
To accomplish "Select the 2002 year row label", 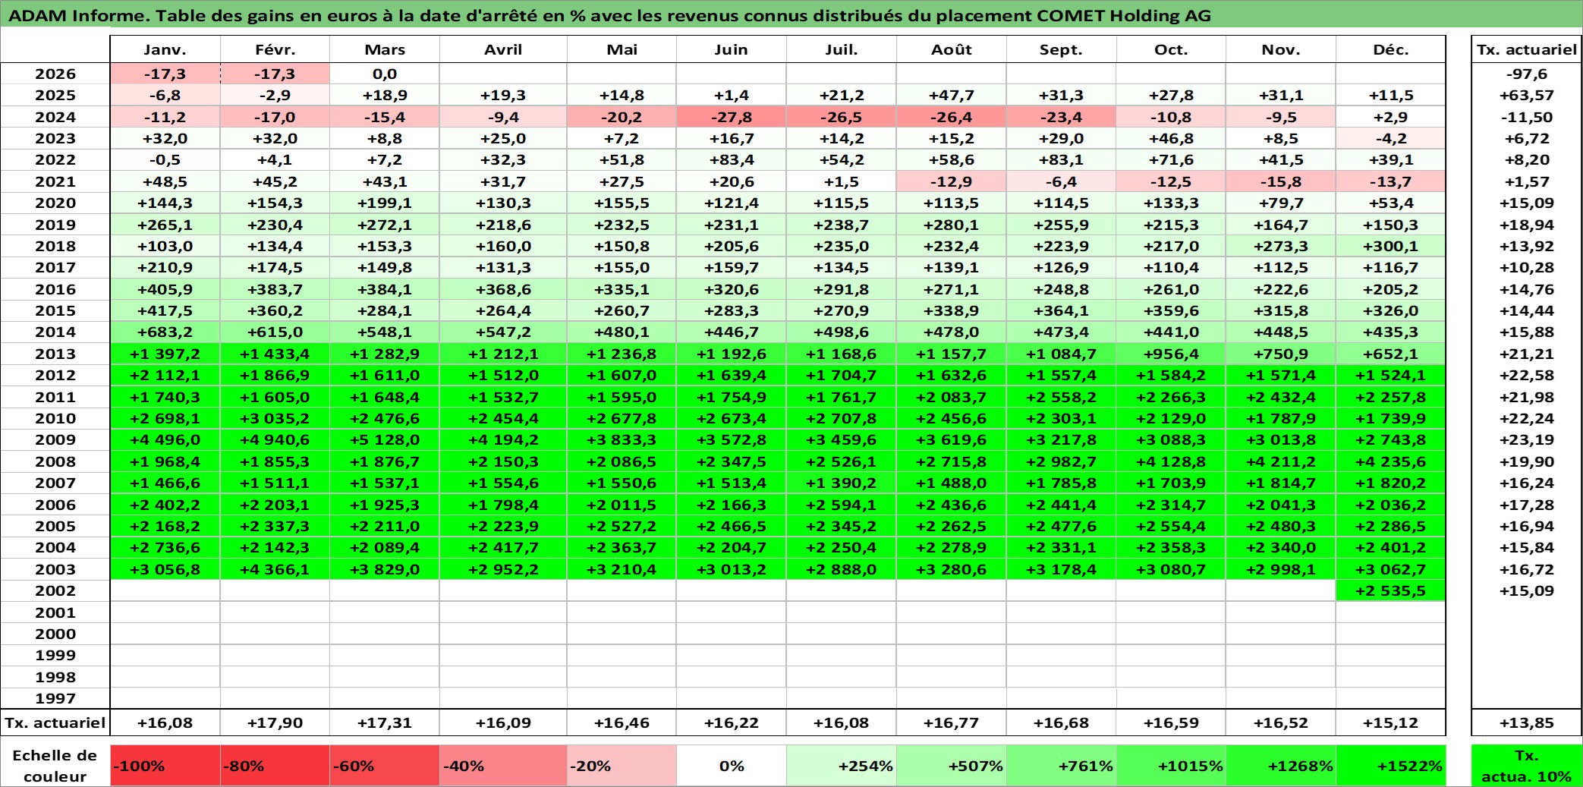I will click(55, 590).
